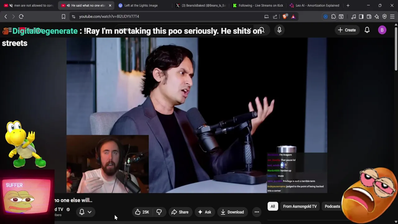Dislike the video with thumbs down
The image size is (398, 224).
click(159, 212)
